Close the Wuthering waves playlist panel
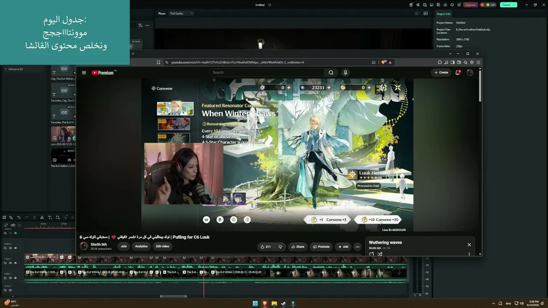Image resolution: width=548 pixels, height=308 pixels. pos(469,245)
